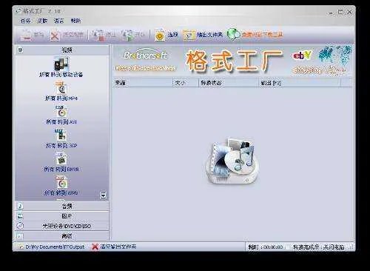Open the 语言 (Language) menu
The height and width of the screenshot is (271, 370).
click(58, 21)
